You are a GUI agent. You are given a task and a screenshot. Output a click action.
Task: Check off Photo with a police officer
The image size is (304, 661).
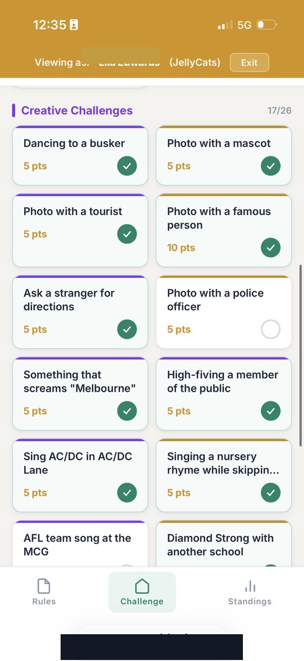(271, 329)
